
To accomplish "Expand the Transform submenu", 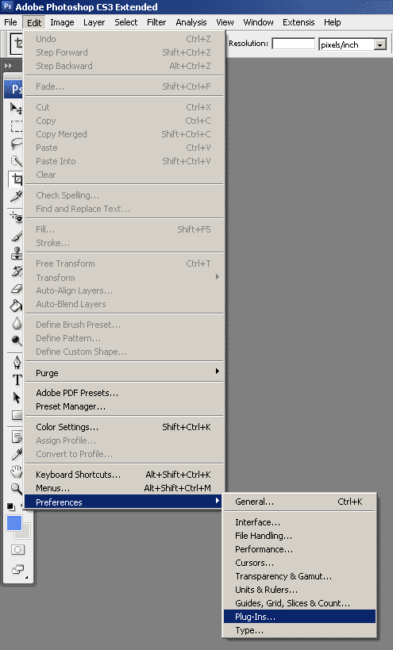I will tap(124, 277).
